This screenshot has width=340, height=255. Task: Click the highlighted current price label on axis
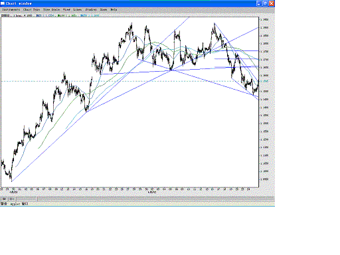click(x=264, y=82)
